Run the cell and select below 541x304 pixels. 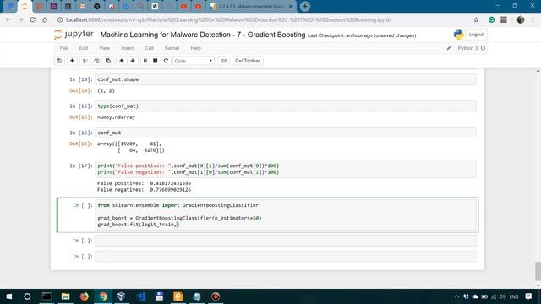145,61
